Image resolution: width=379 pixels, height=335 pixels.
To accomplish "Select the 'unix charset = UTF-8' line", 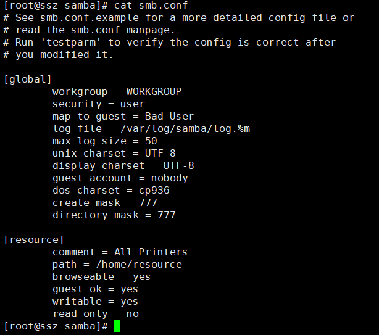I will 114,154.
